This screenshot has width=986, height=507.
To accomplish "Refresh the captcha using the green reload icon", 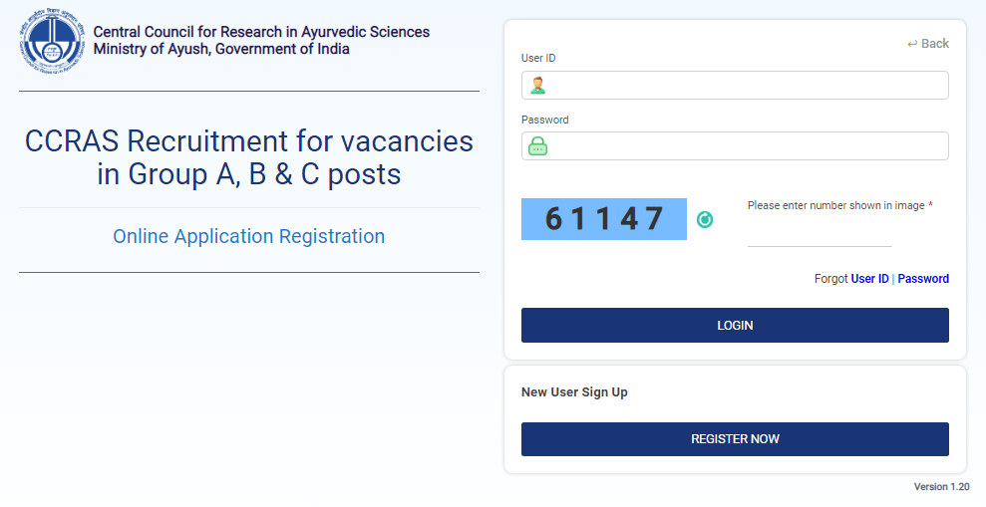I will click(705, 219).
